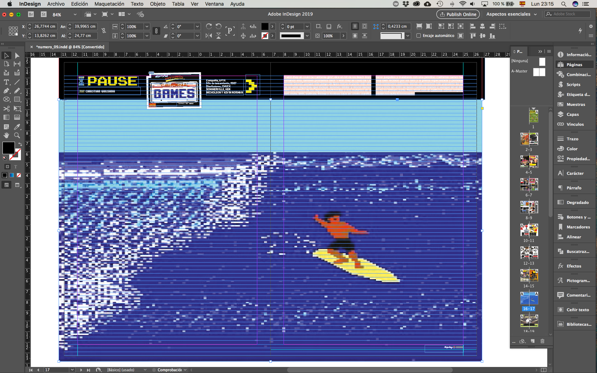Viewport: 597px width, 373px height.
Task: Switch to Normal screen mode
Action: 7,185
